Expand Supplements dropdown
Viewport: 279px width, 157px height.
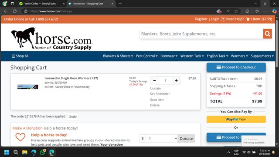(x=262, y=56)
